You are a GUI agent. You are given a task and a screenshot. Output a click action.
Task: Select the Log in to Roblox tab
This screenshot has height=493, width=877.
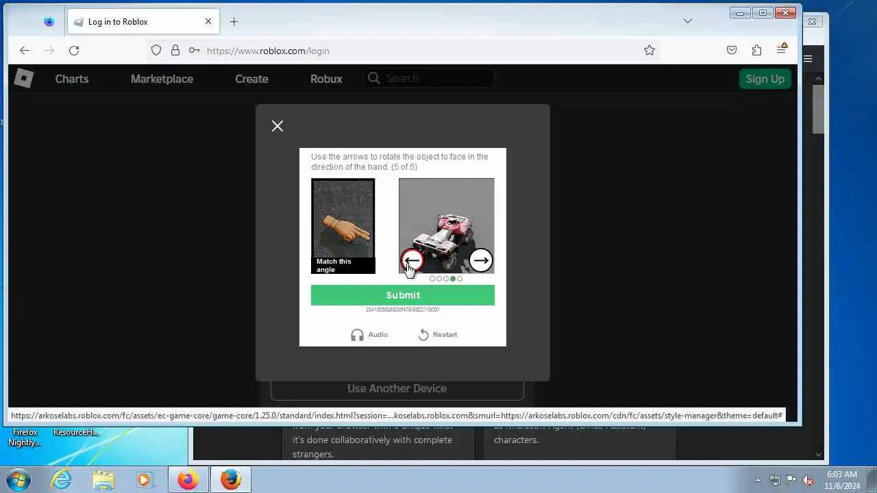coord(143,22)
